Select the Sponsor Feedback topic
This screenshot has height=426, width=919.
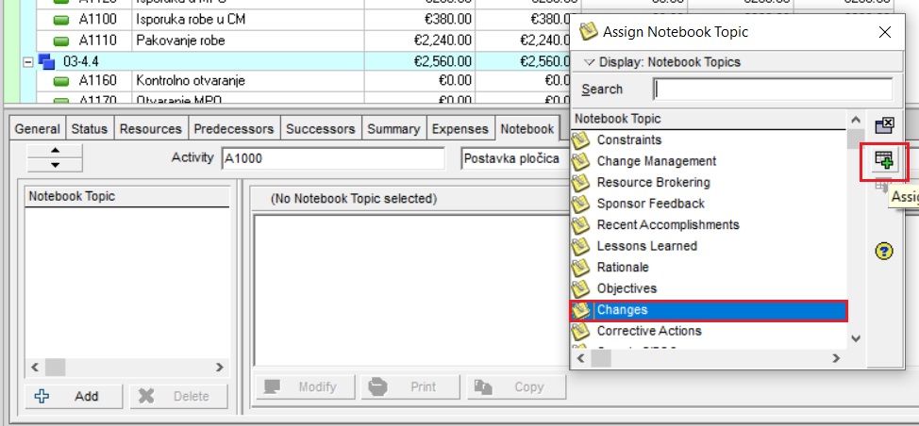pyautogui.click(x=650, y=204)
